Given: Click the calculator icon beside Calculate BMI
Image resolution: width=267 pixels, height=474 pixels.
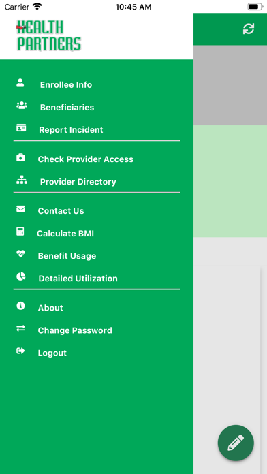Looking at the screenshot, I should pyautogui.click(x=20, y=232).
